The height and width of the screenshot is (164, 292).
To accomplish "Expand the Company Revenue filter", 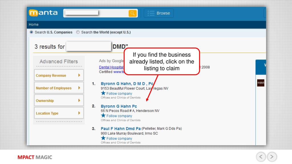I will [59, 75].
